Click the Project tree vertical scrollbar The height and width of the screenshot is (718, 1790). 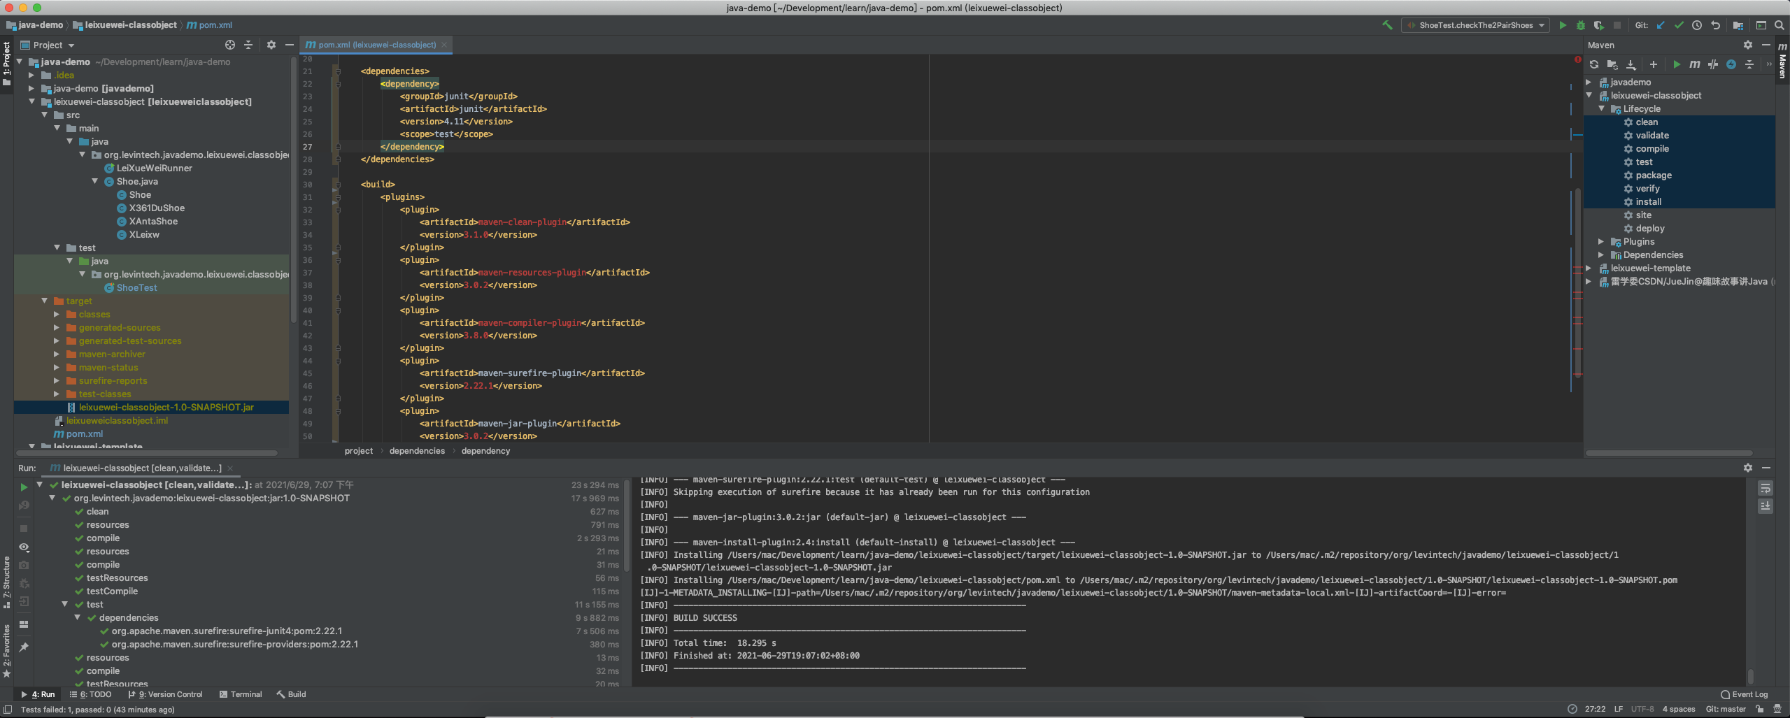point(294,189)
